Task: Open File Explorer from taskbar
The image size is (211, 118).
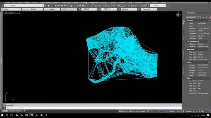Action: [17, 115]
